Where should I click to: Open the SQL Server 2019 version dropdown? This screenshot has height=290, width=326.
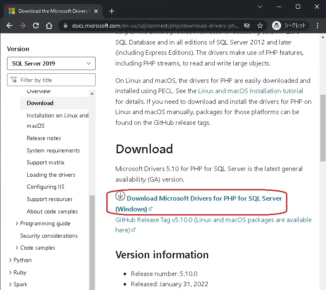[51, 63]
